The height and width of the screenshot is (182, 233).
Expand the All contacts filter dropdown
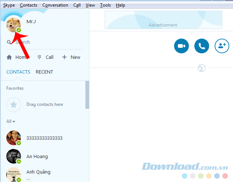(x=11, y=121)
